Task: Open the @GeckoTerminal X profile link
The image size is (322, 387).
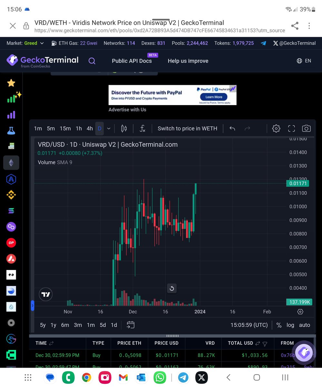Action: tap(294, 43)
